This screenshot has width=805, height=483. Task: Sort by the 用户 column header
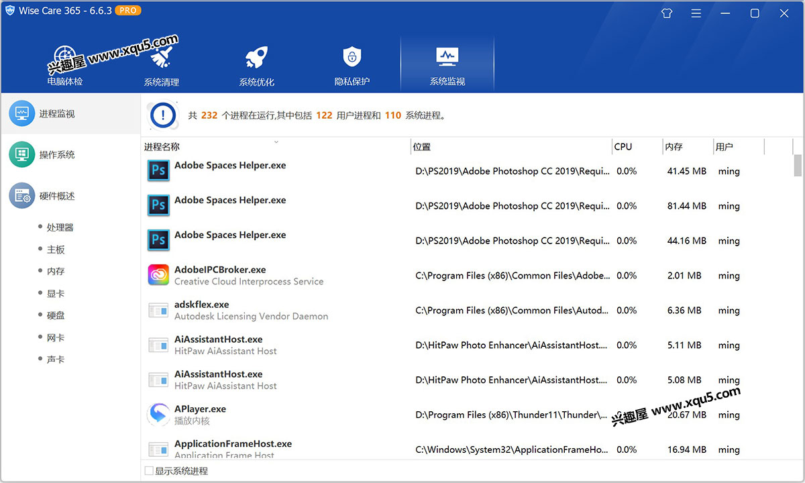(739, 147)
